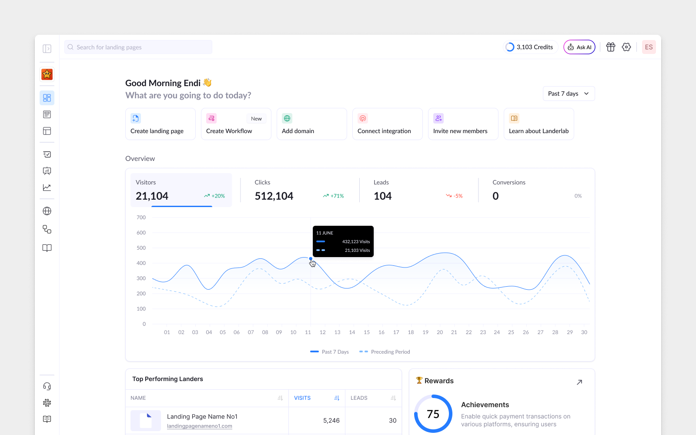Toggle the Preceding Period legend entry
The height and width of the screenshot is (435, 696).
tap(385, 351)
